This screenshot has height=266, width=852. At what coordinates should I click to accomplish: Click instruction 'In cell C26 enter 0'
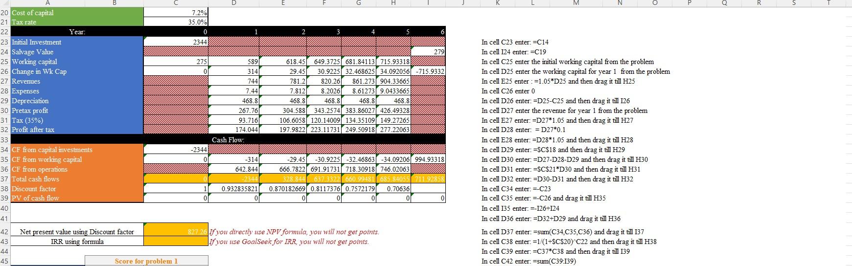tap(508, 91)
